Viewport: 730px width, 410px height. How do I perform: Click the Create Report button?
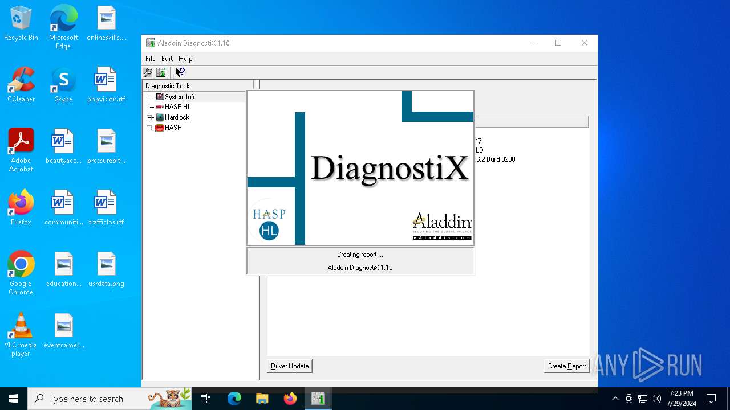coord(567,366)
